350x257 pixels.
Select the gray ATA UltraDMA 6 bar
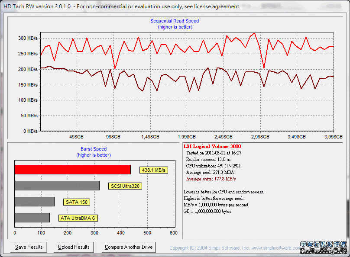32,218
